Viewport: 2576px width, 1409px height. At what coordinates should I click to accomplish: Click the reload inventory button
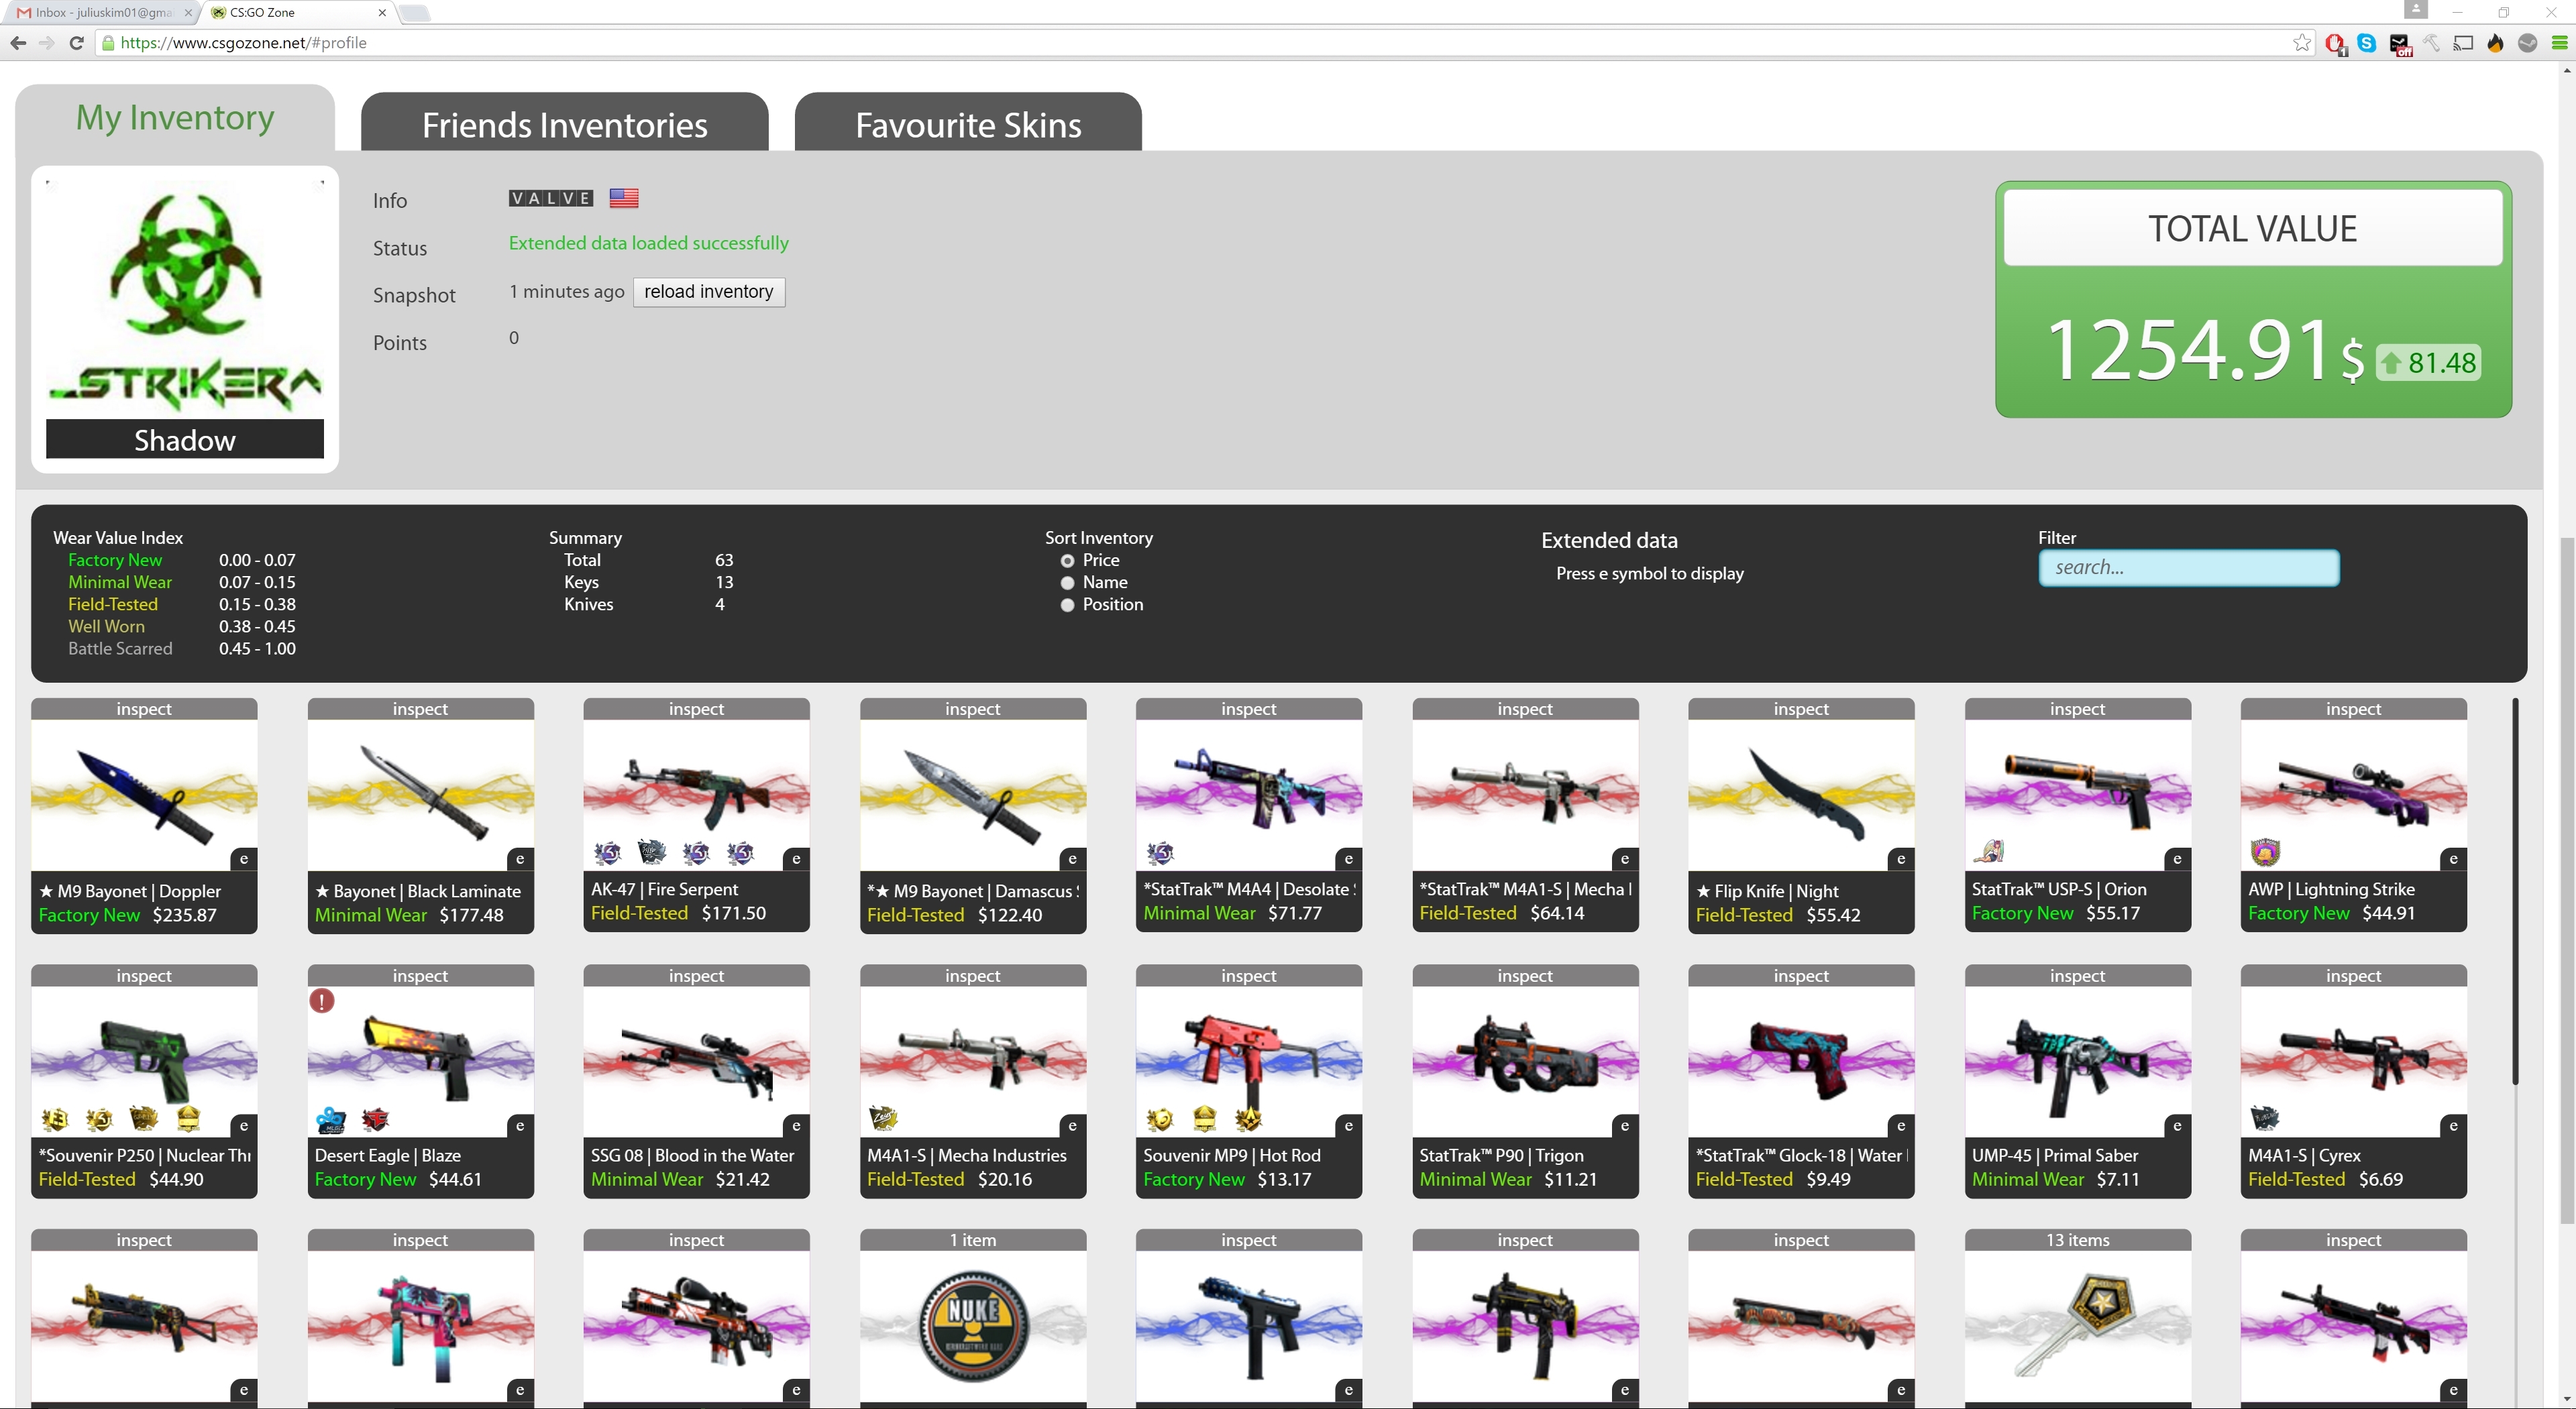[708, 292]
